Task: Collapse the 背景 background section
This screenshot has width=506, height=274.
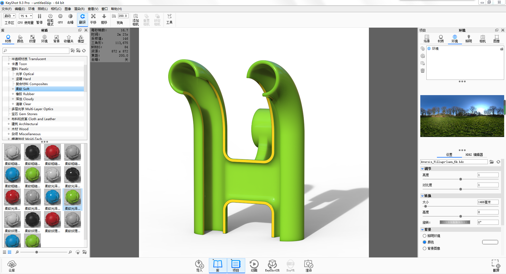Action: tap(422, 229)
